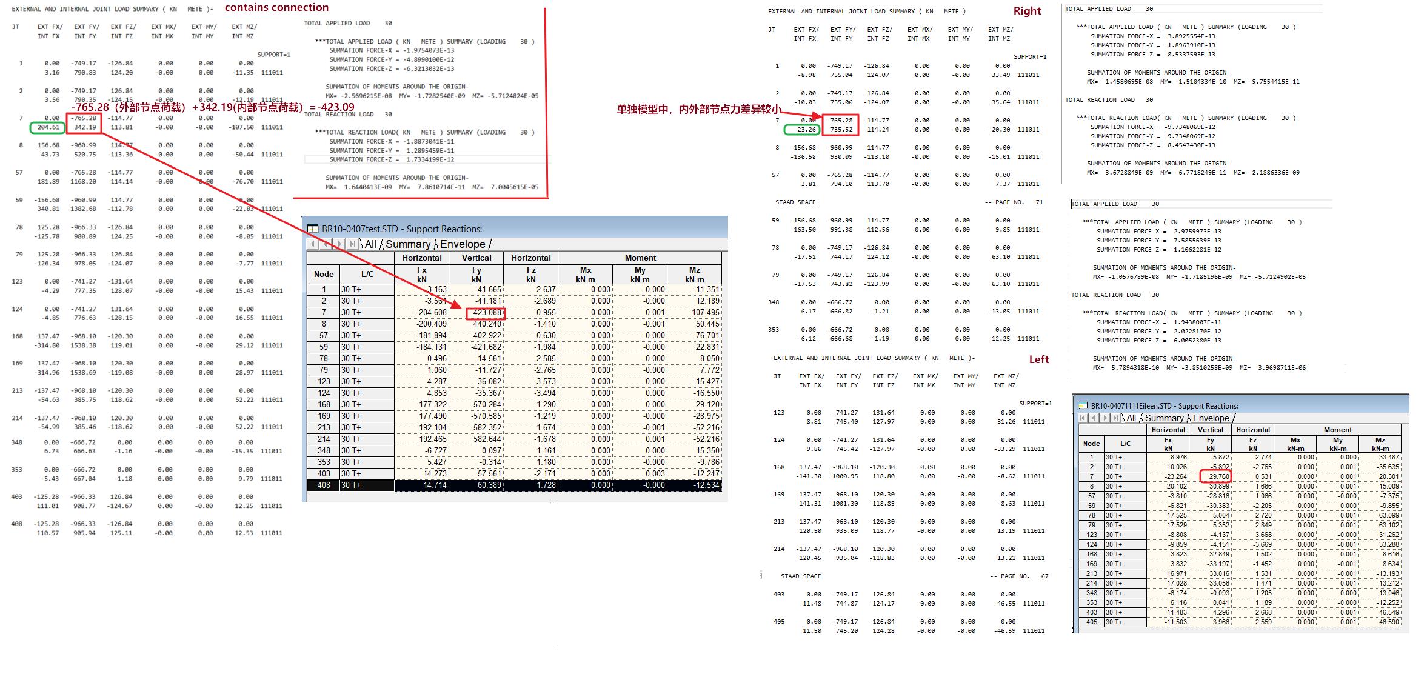Click next-sheet arrow in BR10-0407test window
Image resolution: width=1427 pixels, height=674 pixels.
tap(339, 244)
